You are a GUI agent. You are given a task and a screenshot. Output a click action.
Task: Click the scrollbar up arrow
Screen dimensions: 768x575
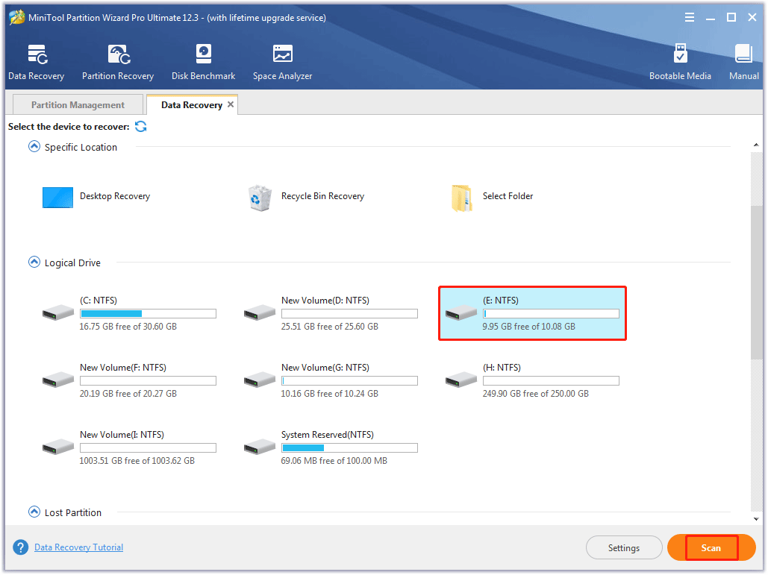756,145
